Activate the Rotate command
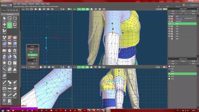The width and height of the screenshot is (199, 112). pos(15,25)
